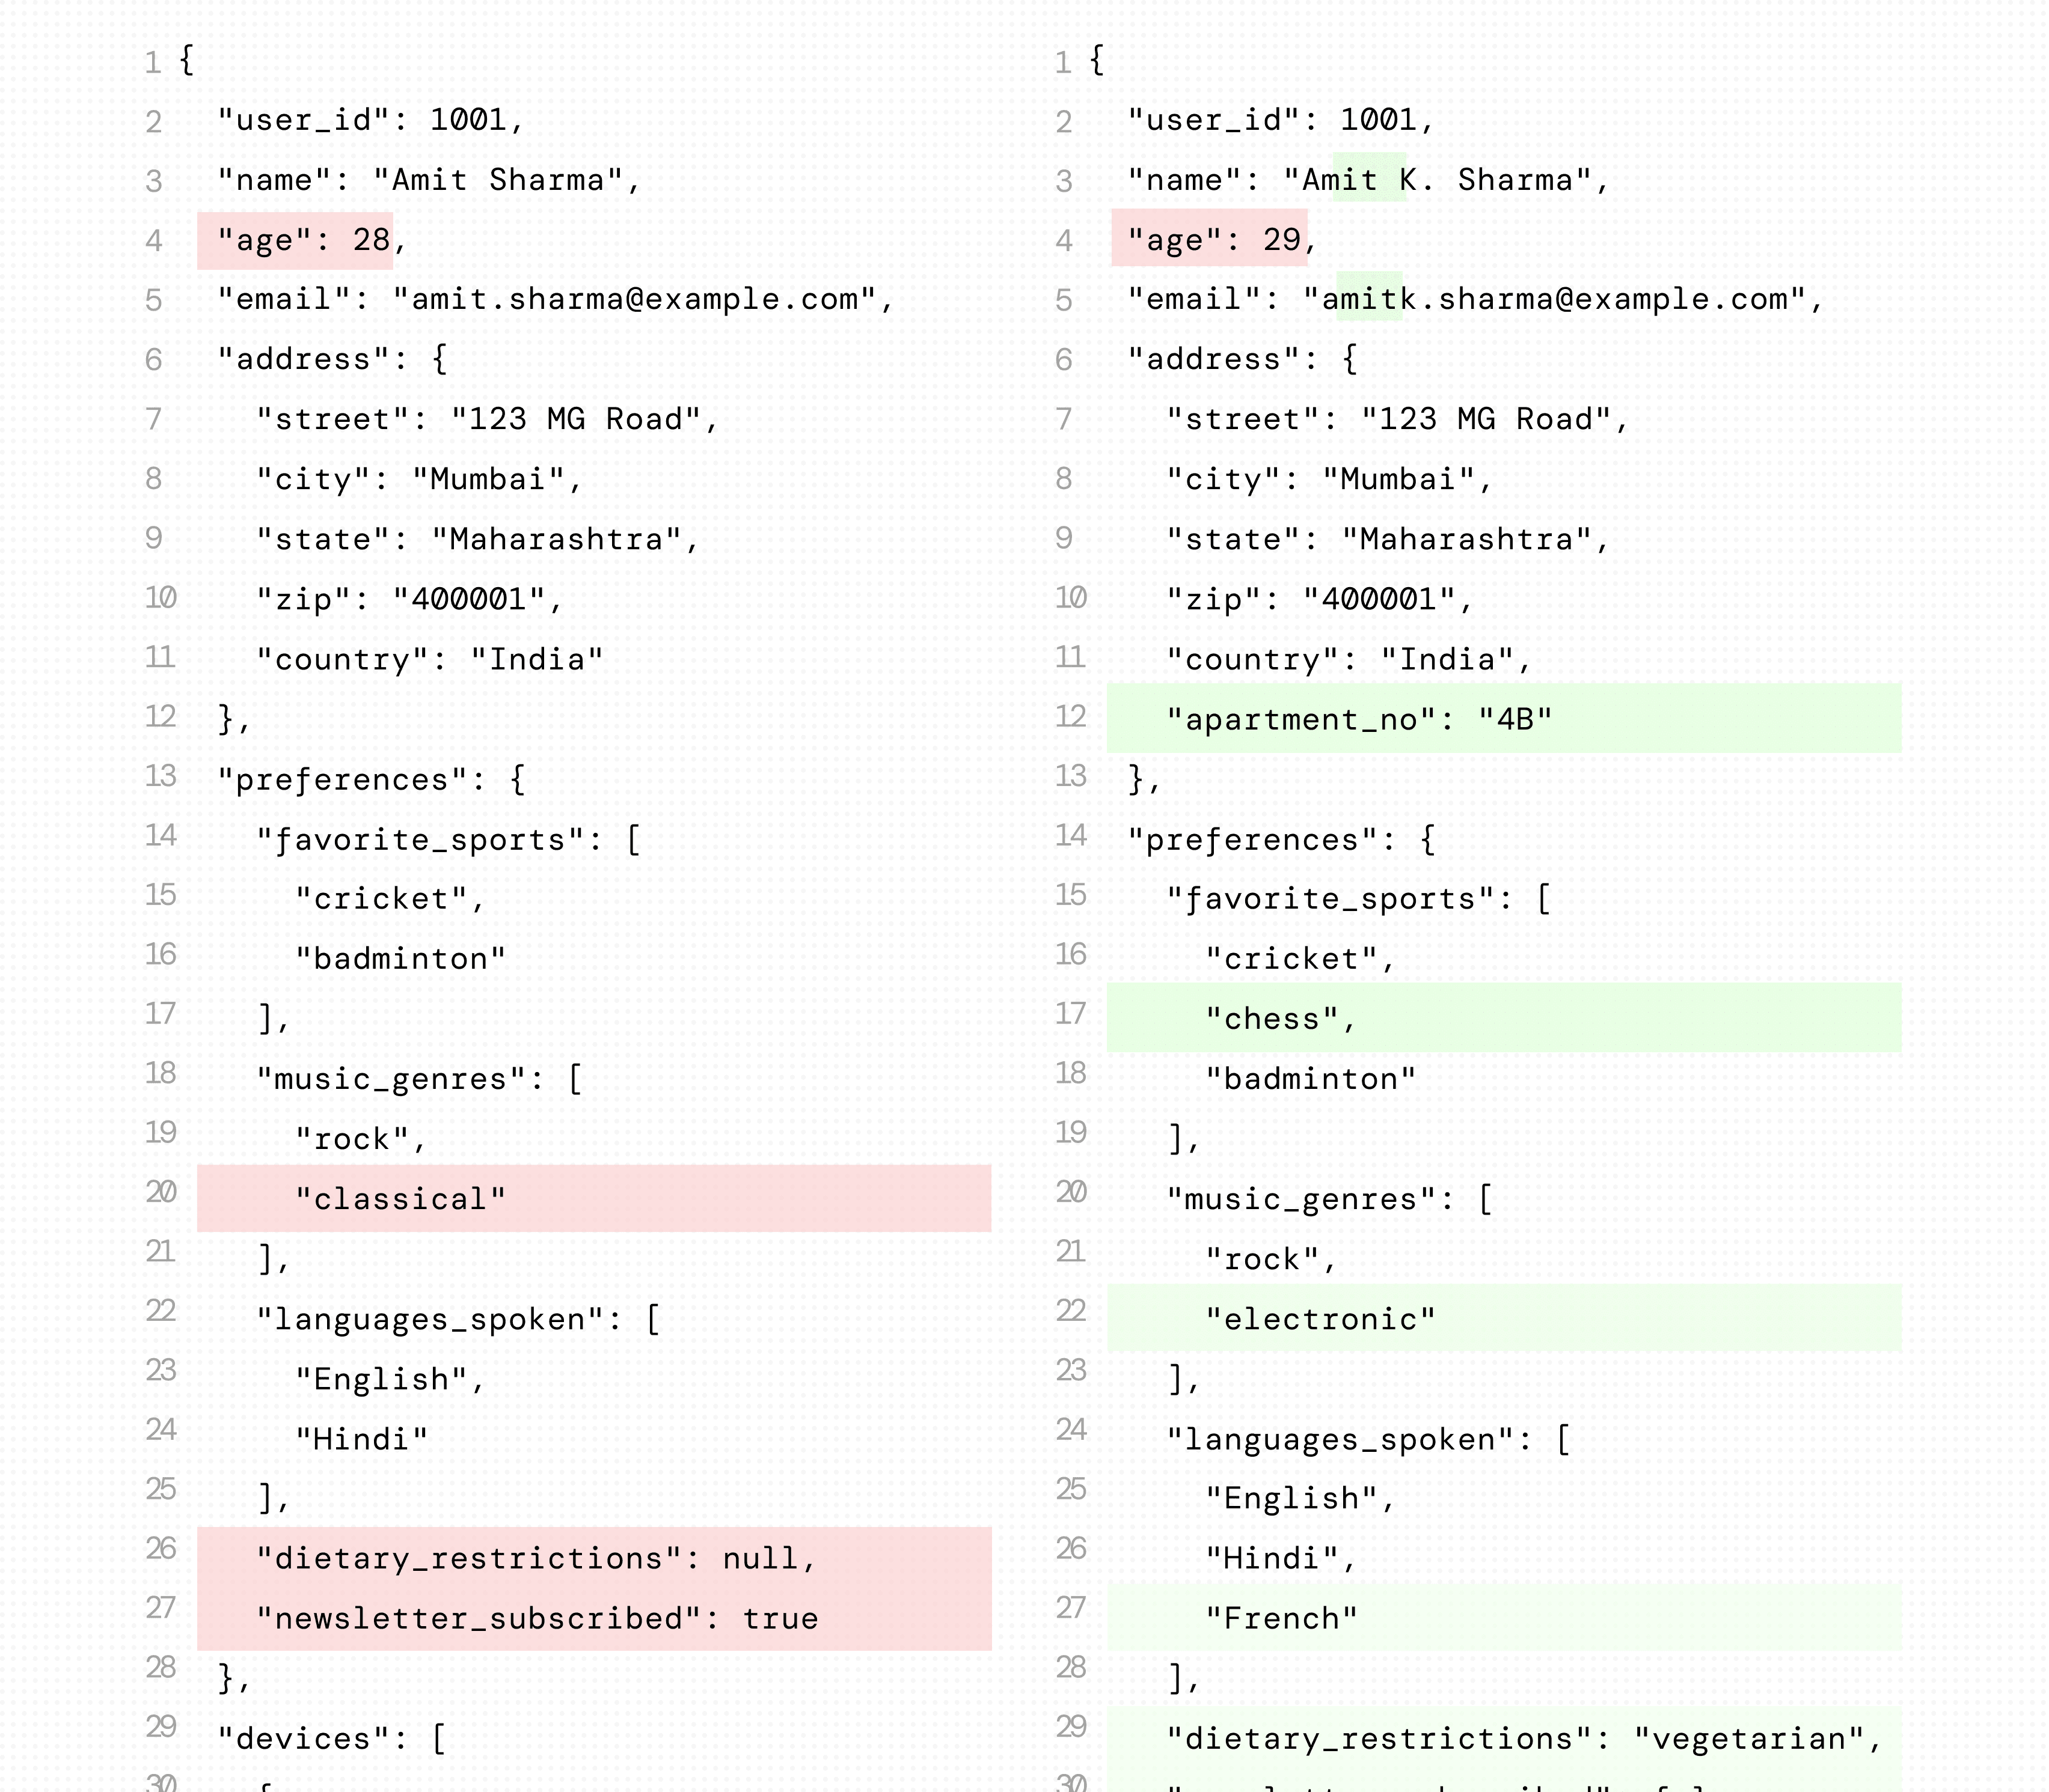The width and height of the screenshot is (2049, 1792).
Task: Click the removed "classical" line in left pane
Action: pyautogui.click(x=593, y=1198)
